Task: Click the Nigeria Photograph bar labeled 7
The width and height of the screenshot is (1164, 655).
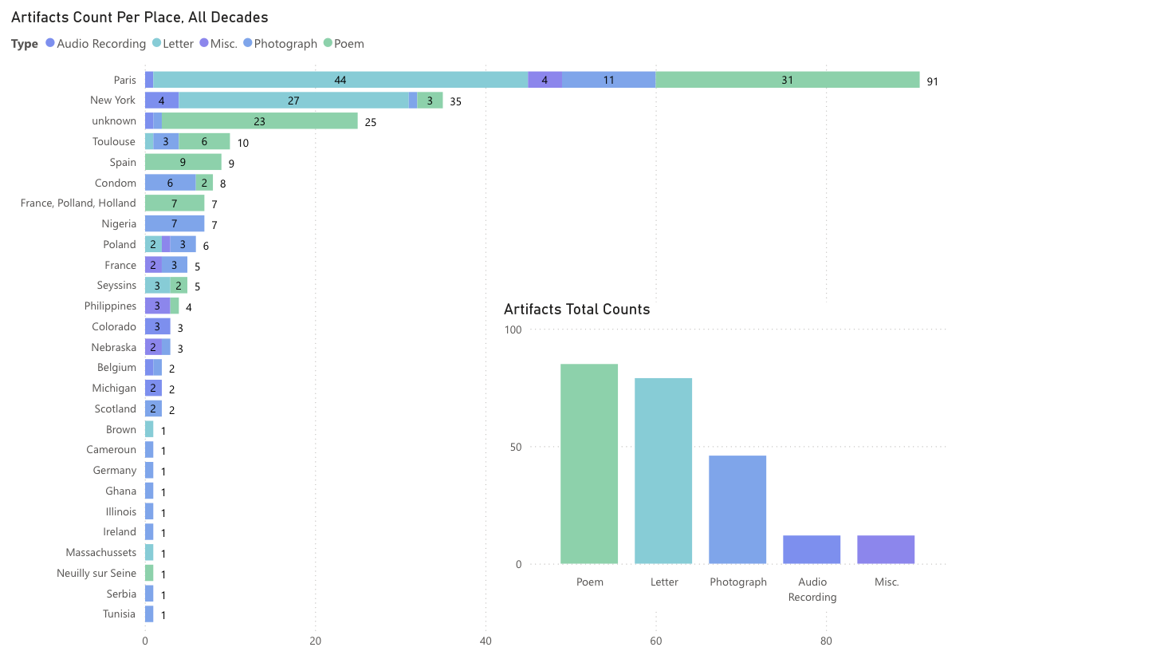Action: (x=174, y=224)
